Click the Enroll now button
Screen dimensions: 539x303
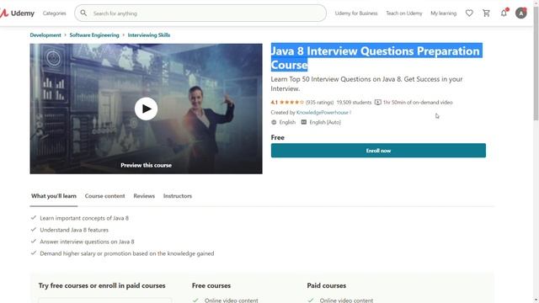pyautogui.click(x=378, y=151)
